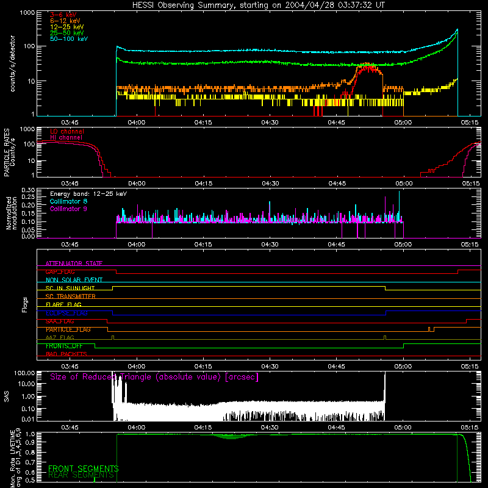Click the SAA_FLAG label
The width and height of the screenshot is (488, 488).
click(60, 321)
